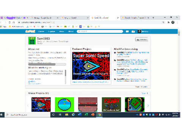Screen dimensions: 182x136
Task: Click the featured project title link
Action: click(x=90, y=82)
